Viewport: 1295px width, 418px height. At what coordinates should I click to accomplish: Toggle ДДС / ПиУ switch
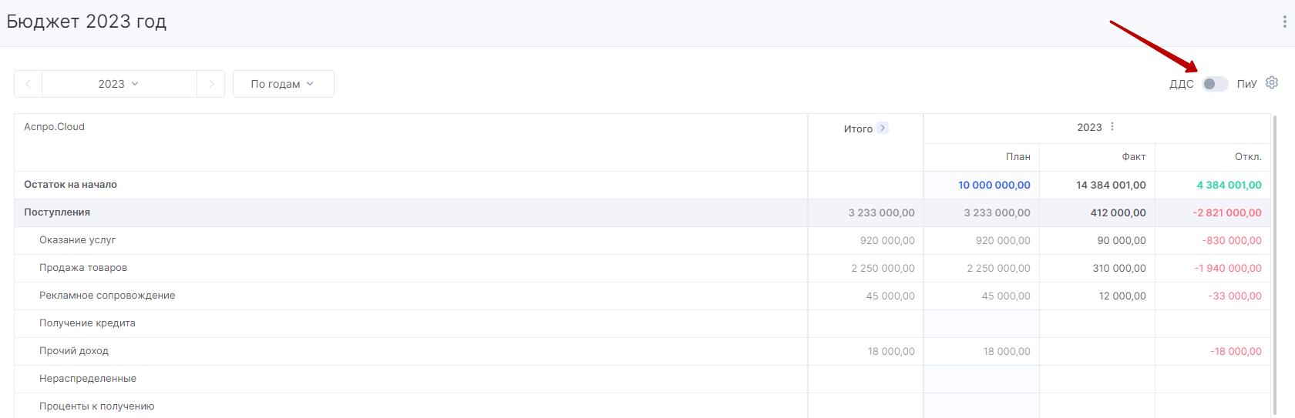[1215, 84]
